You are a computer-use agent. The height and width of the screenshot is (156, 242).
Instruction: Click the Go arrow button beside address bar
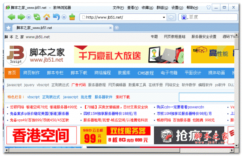171,17
